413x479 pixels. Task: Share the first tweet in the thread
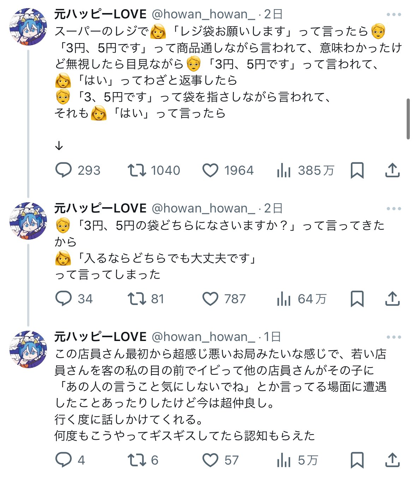[392, 170]
